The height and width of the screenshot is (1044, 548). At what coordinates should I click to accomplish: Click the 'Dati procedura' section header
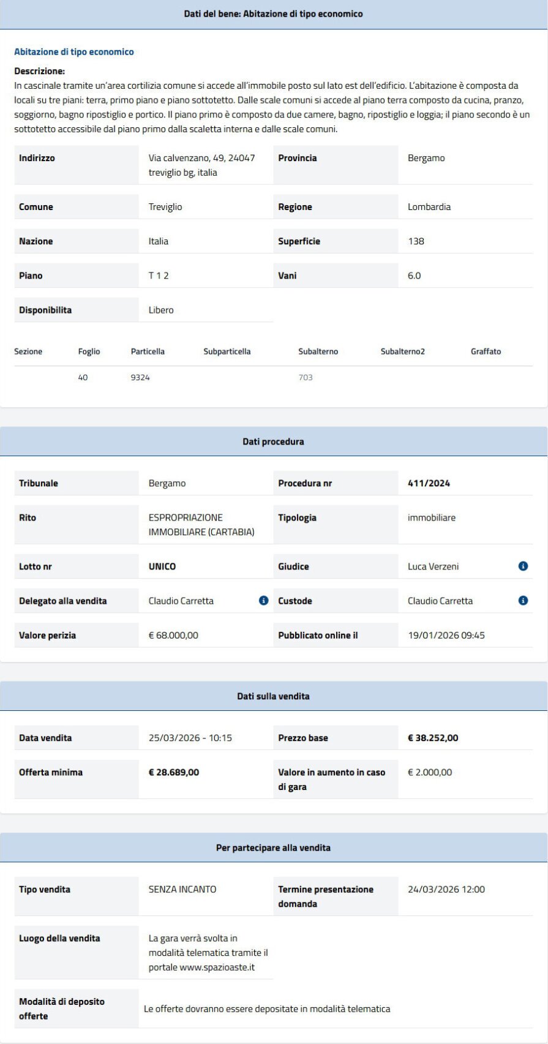pyautogui.click(x=273, y=441)
